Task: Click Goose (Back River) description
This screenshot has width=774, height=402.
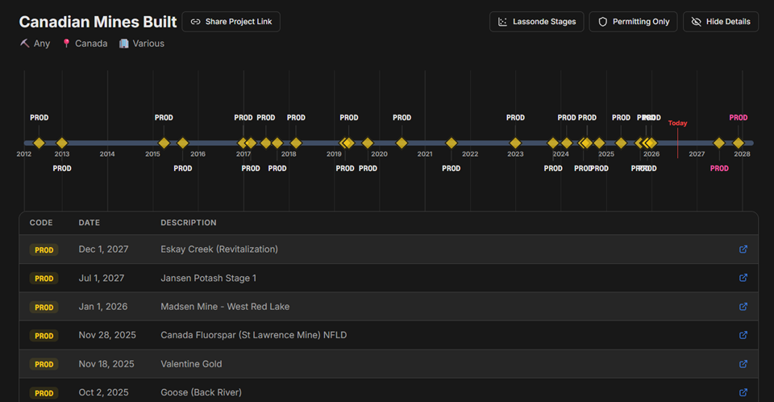Action: point(201,392)
